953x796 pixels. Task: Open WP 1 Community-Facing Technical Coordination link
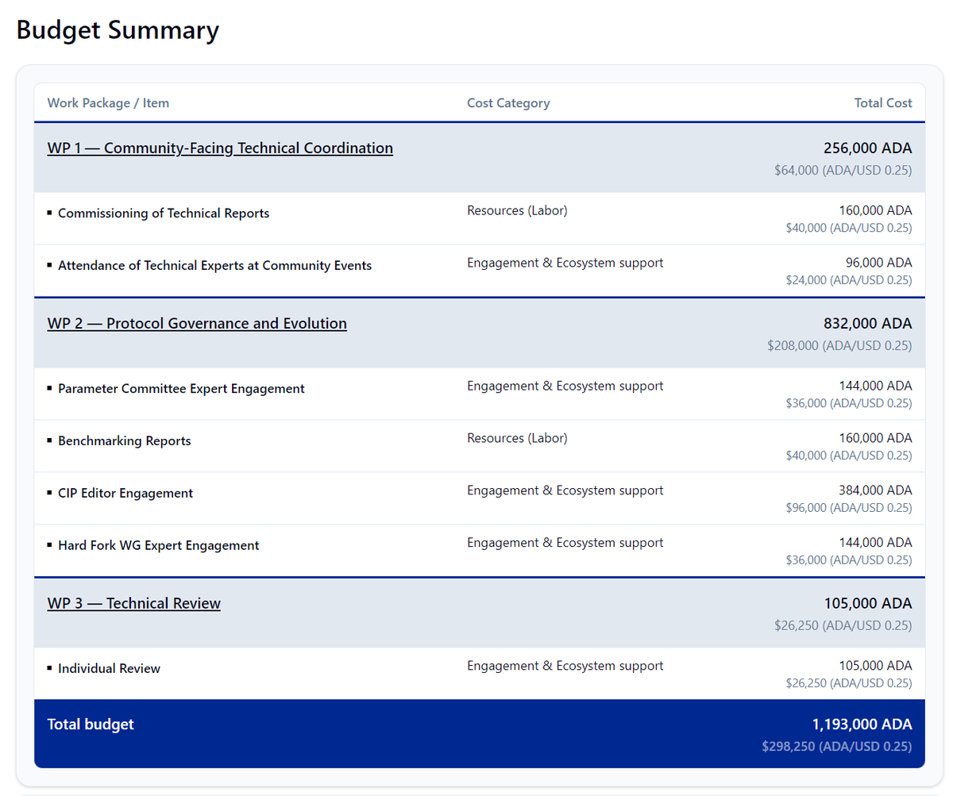pyautogui.click(x=220, y=148)
